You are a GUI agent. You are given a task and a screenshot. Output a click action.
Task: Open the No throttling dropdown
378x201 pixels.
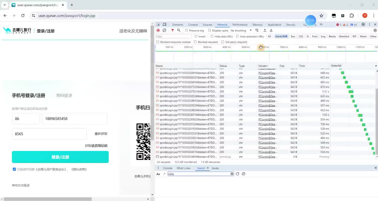[x=241, y=30]
